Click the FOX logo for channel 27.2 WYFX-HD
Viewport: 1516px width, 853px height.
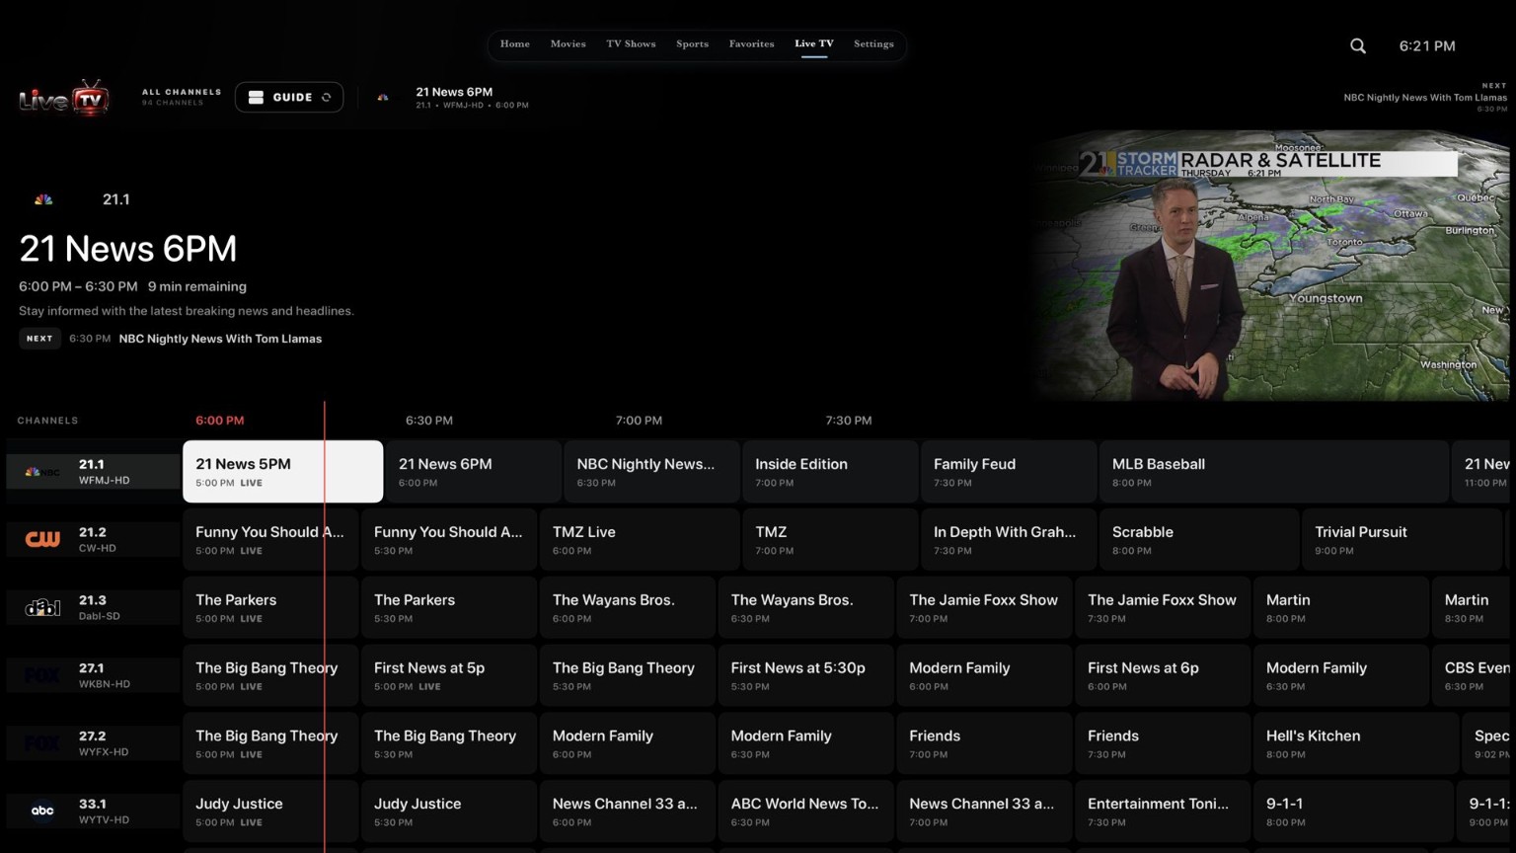pyautogui.click(x=42, y=743)
